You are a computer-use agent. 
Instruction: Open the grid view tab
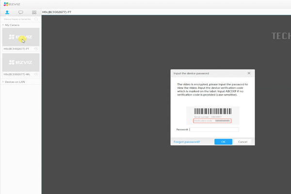coord(34,12)
